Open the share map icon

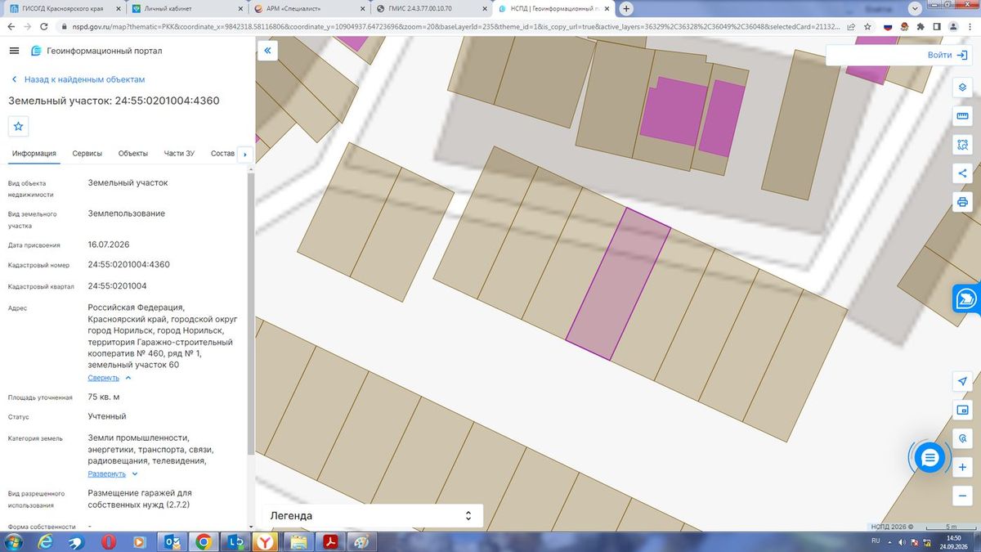click(962, 173)
